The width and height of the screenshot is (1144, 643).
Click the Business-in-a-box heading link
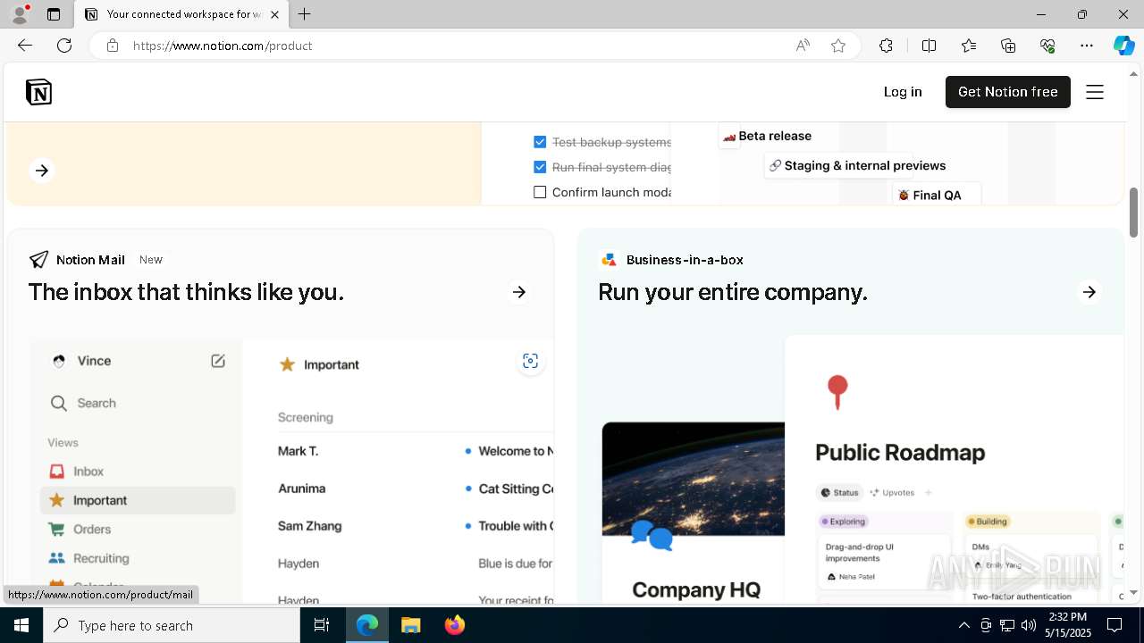click(x=685, y=260)
